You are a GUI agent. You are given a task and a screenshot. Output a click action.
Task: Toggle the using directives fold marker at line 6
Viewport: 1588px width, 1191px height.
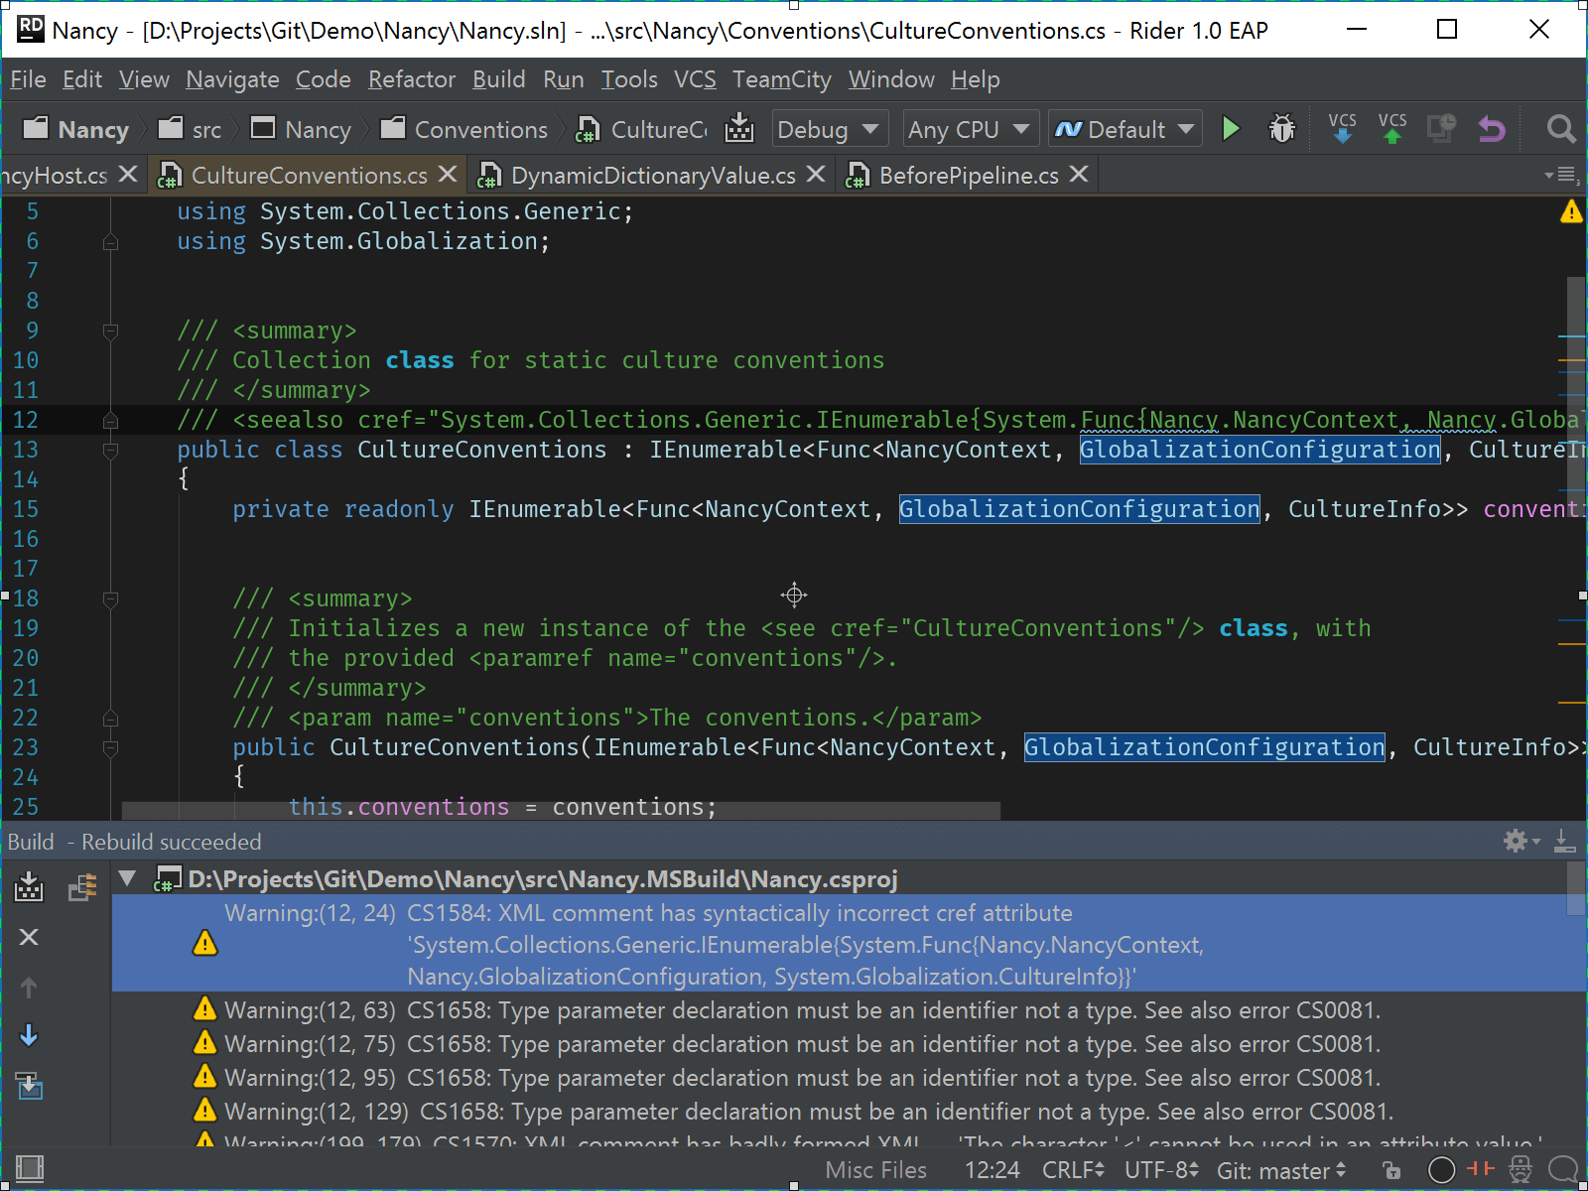tap(110, 241)
